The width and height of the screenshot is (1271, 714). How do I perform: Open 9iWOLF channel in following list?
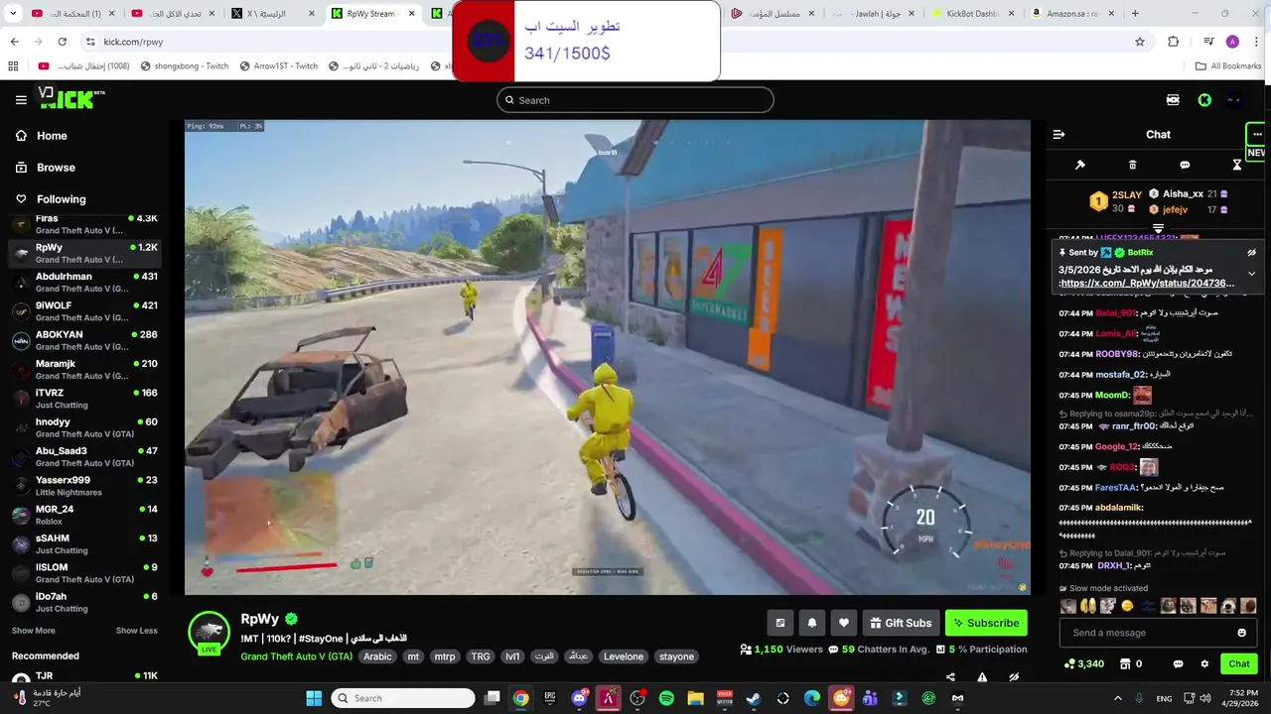(x=85, y=311)
